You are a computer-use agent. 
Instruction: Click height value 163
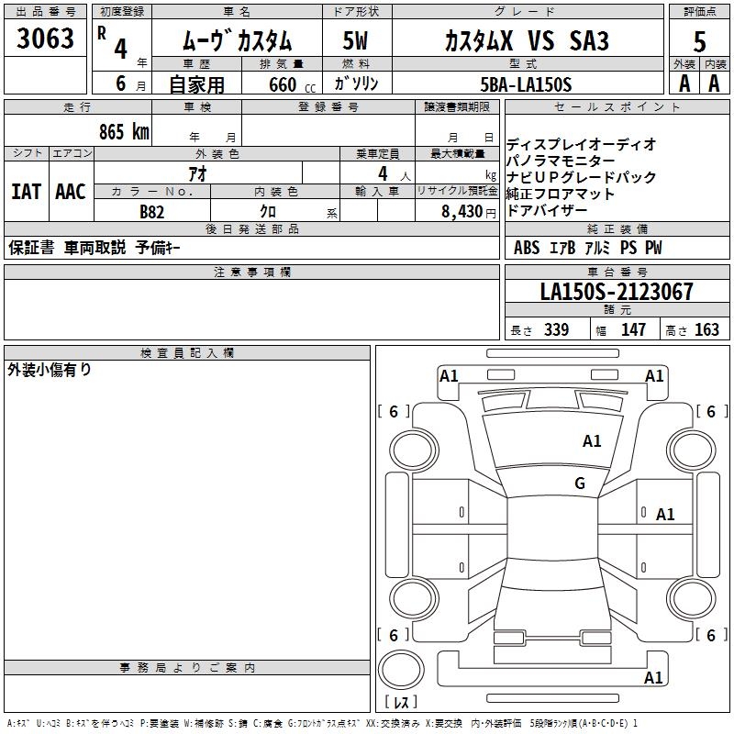(706, 329)
